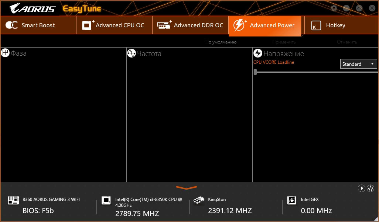This screenshot has height=222, width=379.
Task: Click the 0.00 MHz graphics frequency value
Action: [316, 211]
